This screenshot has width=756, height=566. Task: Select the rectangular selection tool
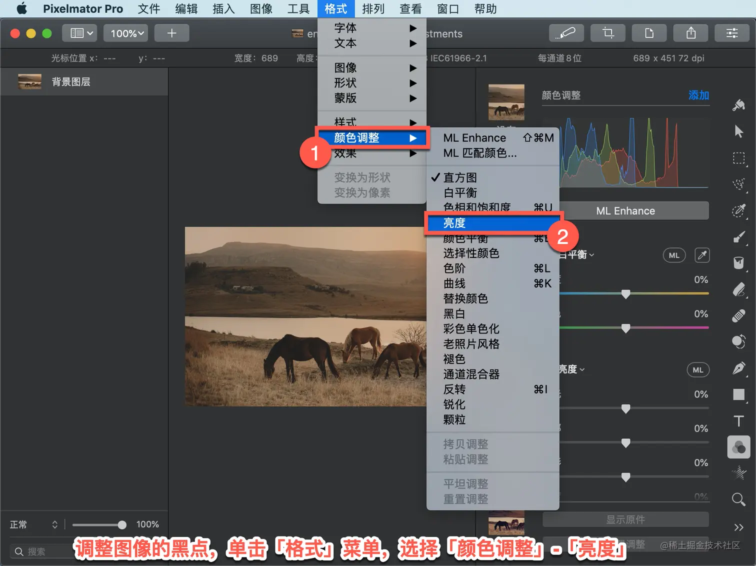coord(738,158)
